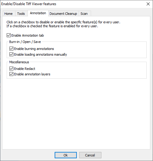Close the Tiff Viewer features dialog
The height and width of the screenshot is (161, 153).
click(x=148, y=4)
